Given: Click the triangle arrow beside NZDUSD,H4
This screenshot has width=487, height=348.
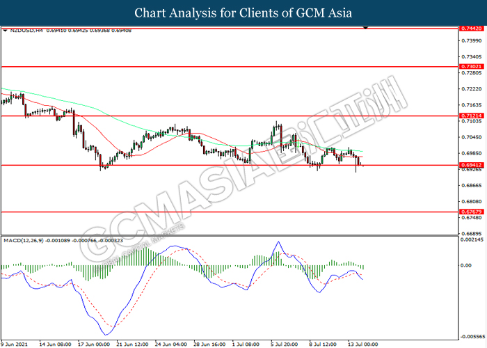Looking at the screenshot, I should (x=5, y=31).
